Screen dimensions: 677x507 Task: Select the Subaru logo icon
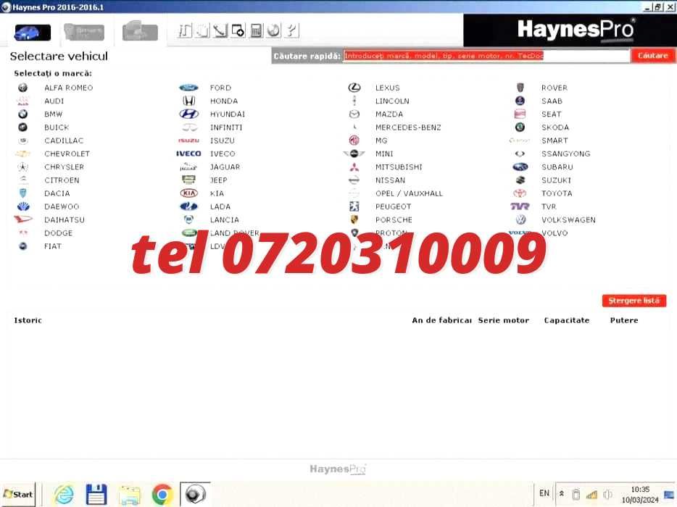click(x=520, y=167)
